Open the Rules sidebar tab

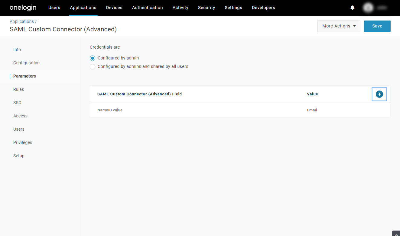pos(18,89)
